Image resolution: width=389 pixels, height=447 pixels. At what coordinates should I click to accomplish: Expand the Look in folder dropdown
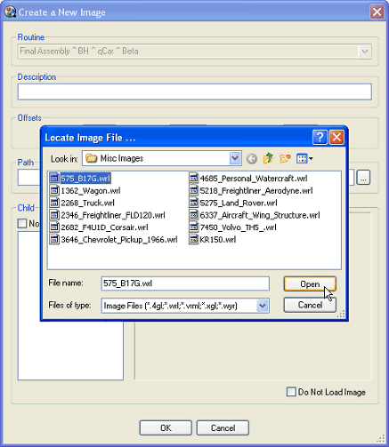tap(235, 158)
